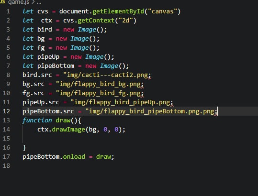Click pipeUp.src on line 11
Image resolution: width=258 pixels, height=196 pixels.
(41, 102)
